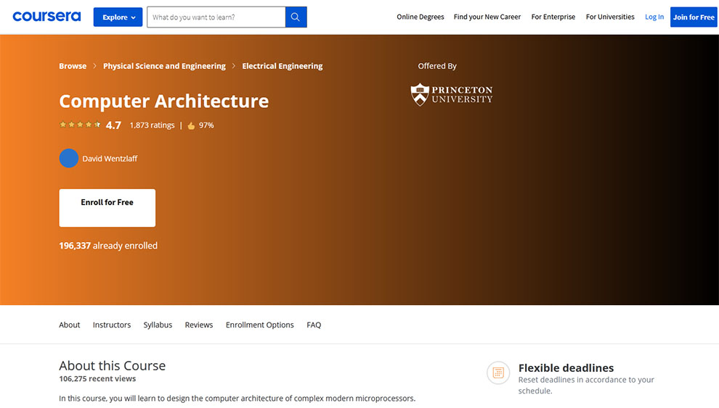
Task: Switch to the About tab
Action: pyautogui.click(x=69, y=325)
